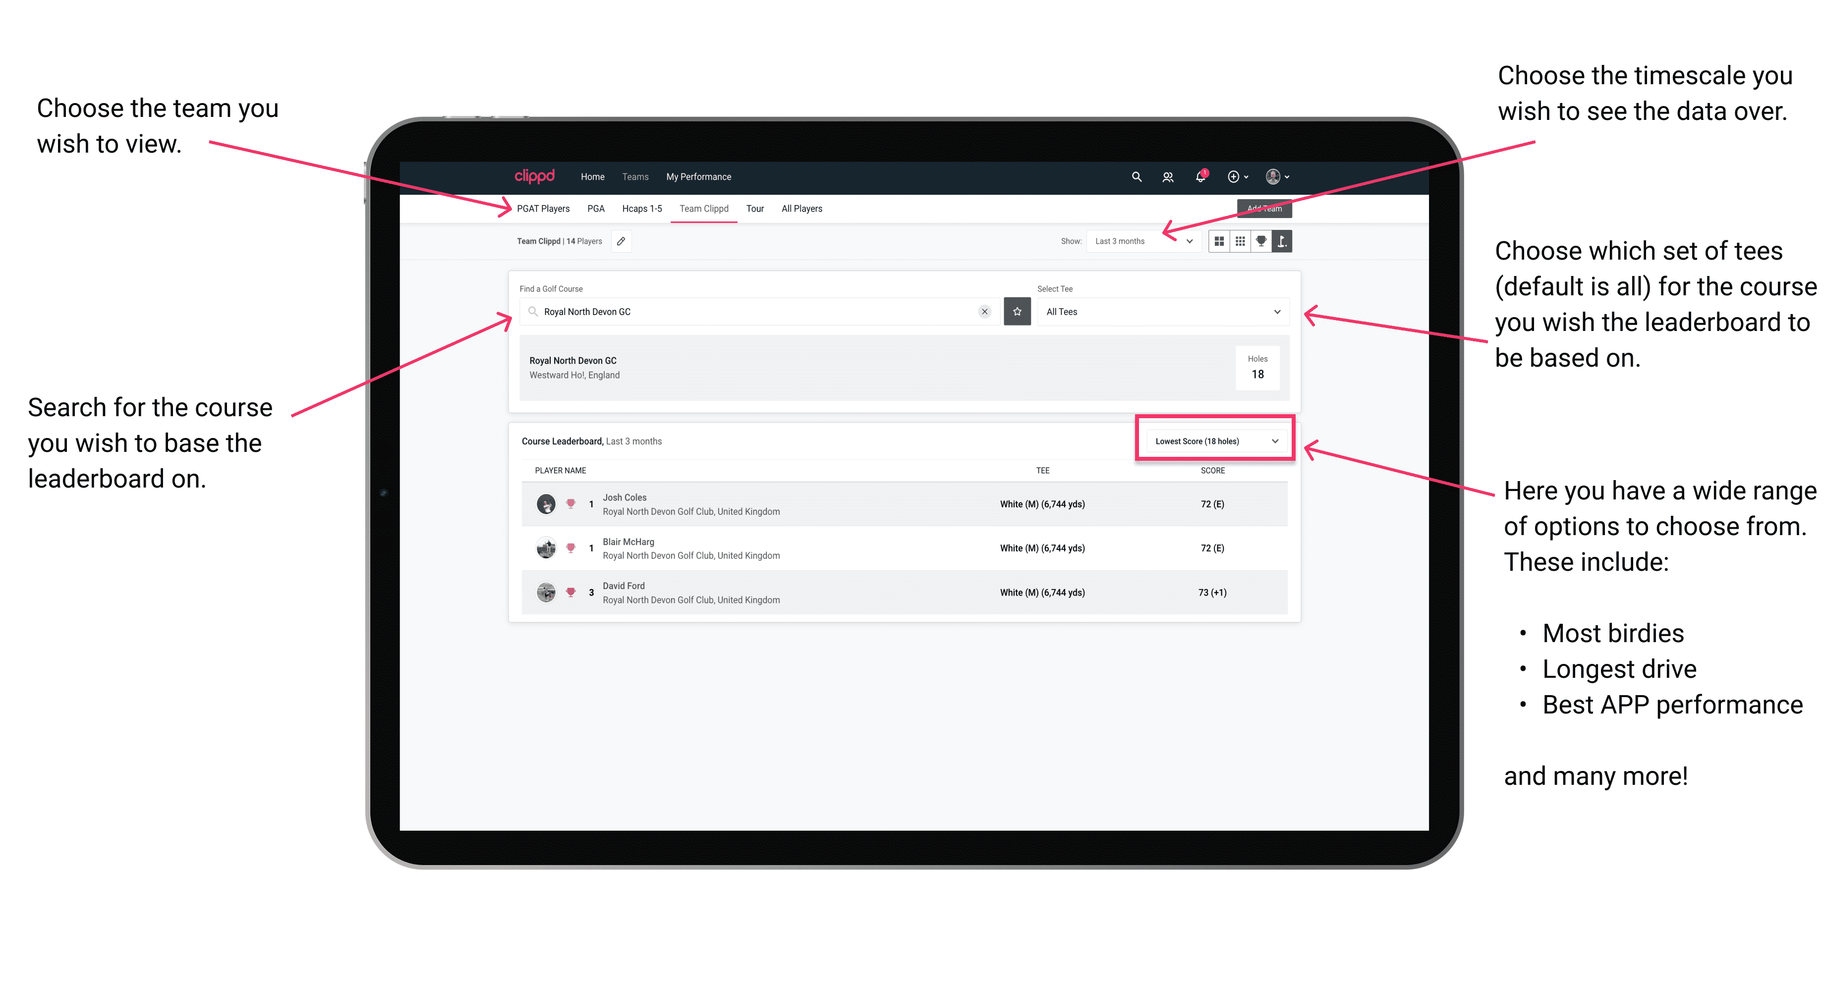Click the Add Team button
1824x981 pixels.
pyautogui.click(x=1260, y=208)
